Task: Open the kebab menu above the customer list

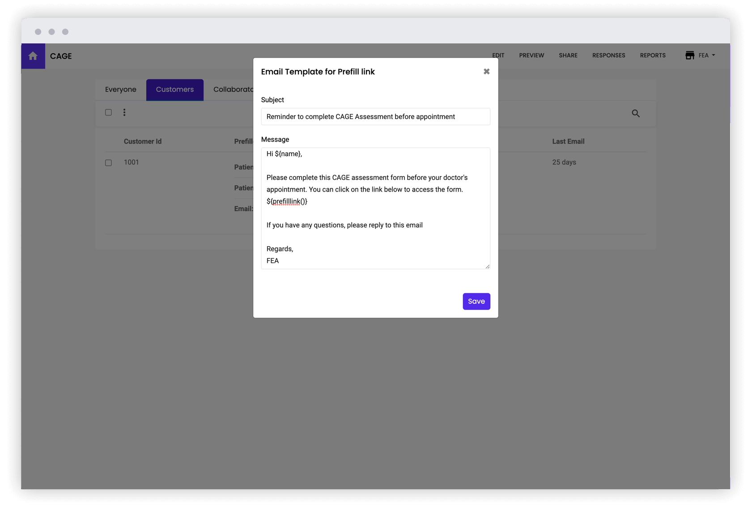Action: [124, 112]
